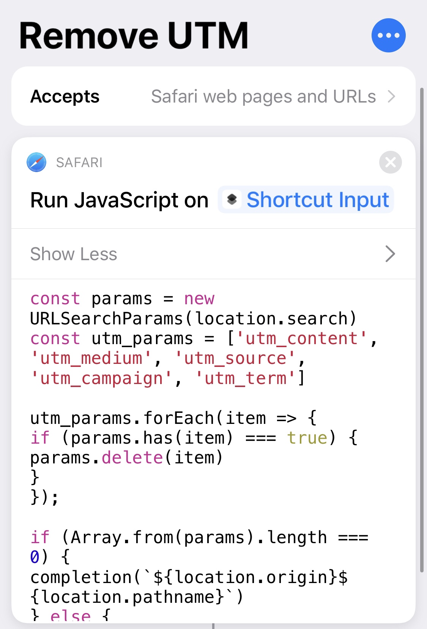Tap the Array.from(params).length line

point(199,537)
